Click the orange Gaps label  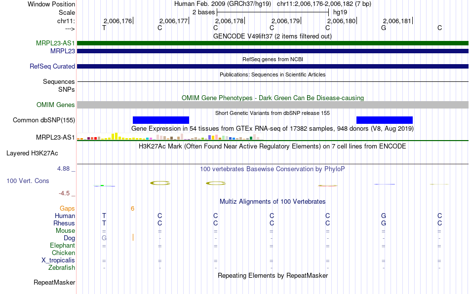tap(67, 208)
